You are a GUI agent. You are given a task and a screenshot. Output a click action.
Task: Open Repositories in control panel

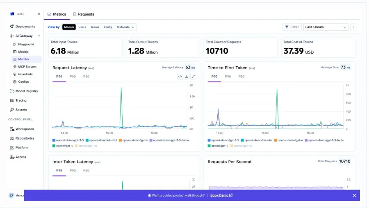(x=22, y=138)
